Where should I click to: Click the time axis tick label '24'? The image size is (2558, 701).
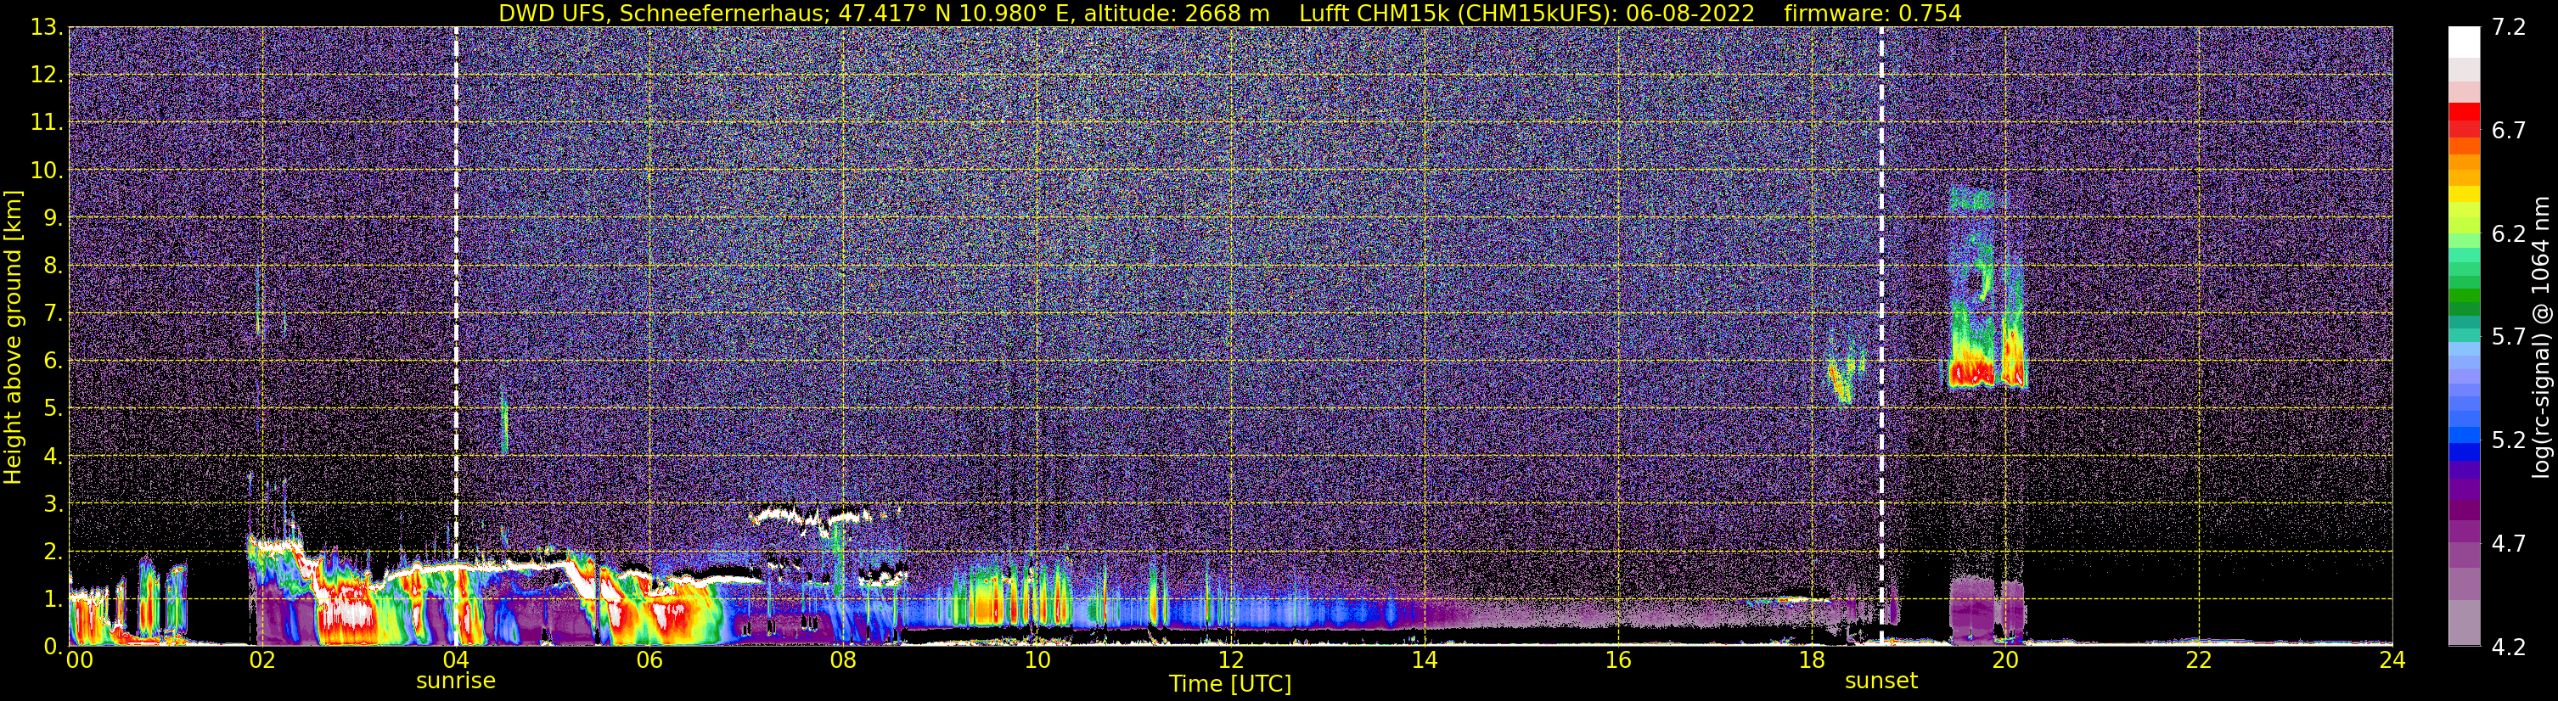tap(2392, 660)
